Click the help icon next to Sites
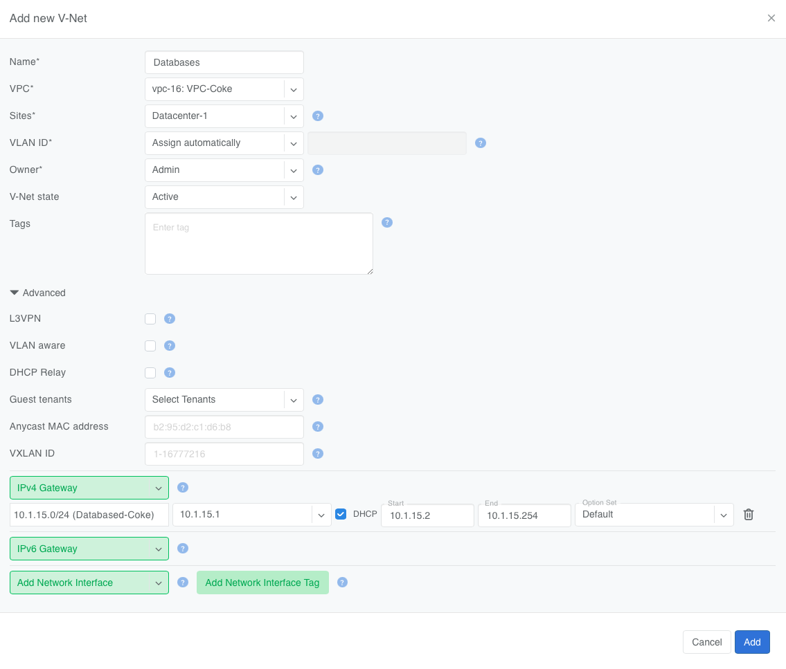The image size is (786, 669). (x=318, y=116)
